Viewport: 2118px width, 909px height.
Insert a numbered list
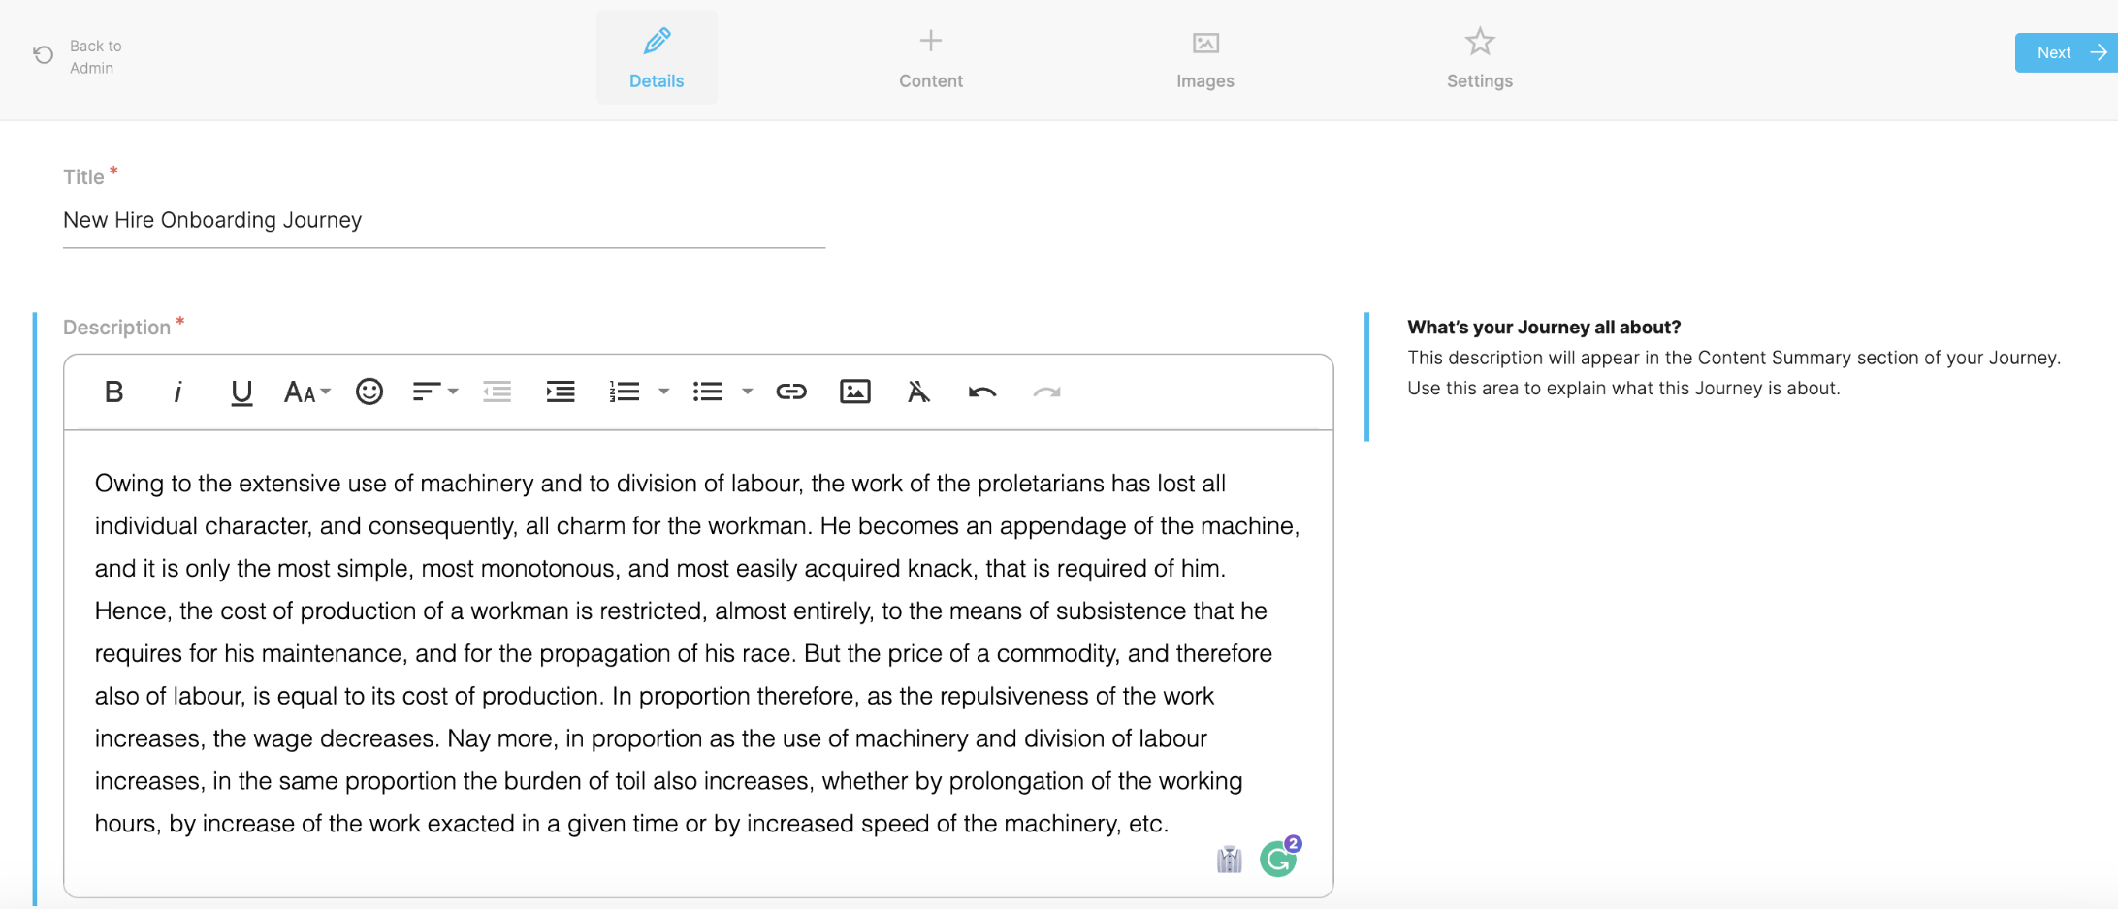[x=625, y=392]
